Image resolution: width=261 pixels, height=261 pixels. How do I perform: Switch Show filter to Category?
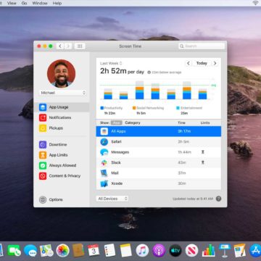pyautogui.click(x=133, y=123)
